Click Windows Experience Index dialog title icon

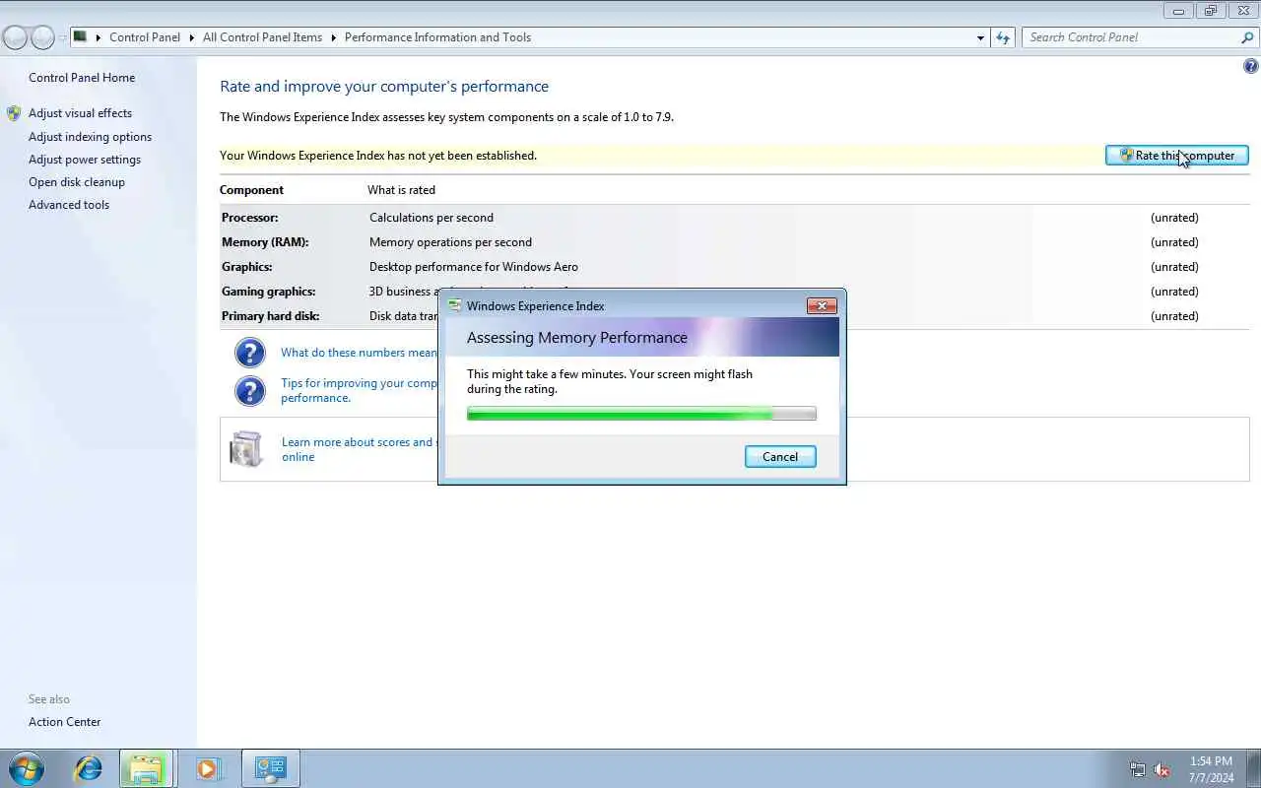coord(454,305)
